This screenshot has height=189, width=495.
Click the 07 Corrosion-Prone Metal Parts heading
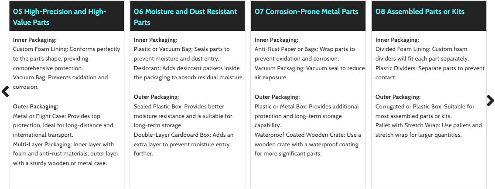pos(306,12)
